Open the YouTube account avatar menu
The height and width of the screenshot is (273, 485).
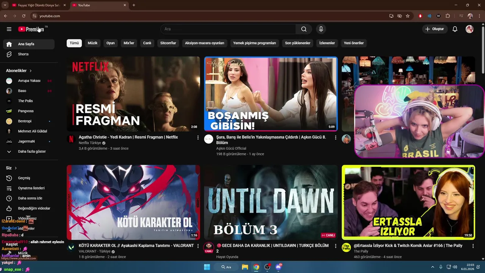(469, 29)
